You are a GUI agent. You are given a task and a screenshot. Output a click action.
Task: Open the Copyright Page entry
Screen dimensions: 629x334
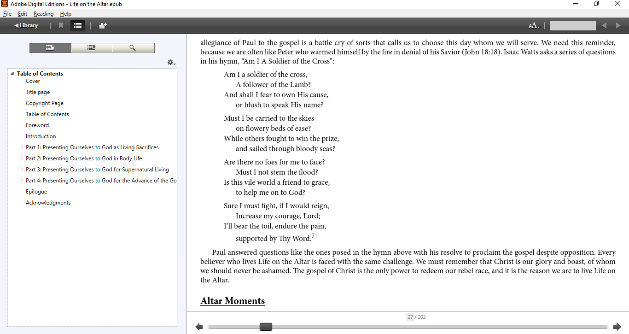click(45, 103)
